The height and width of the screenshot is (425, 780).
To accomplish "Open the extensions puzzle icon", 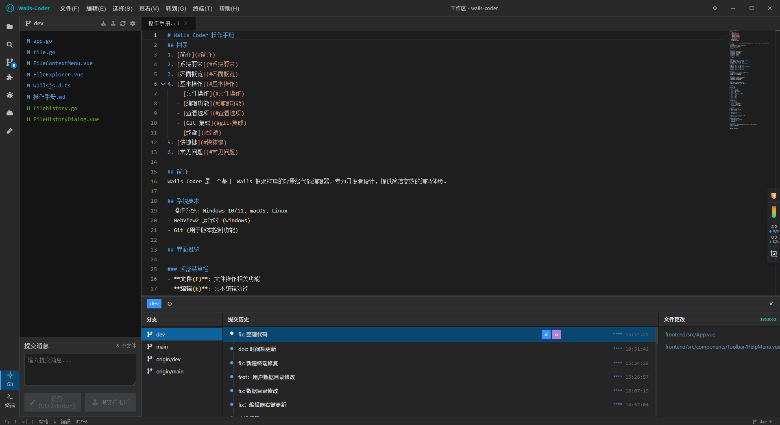I will coord(10,77).
